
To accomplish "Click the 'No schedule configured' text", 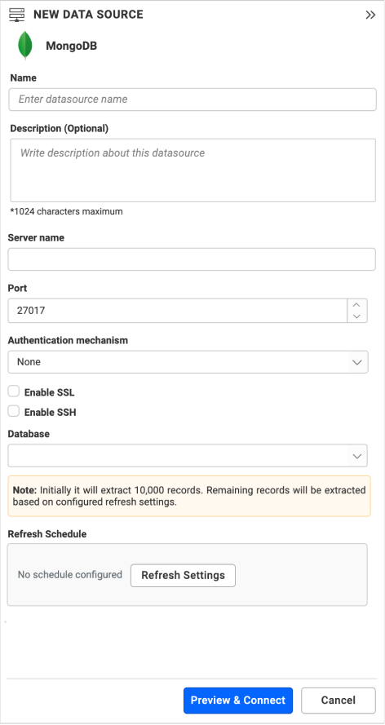I will (70, 575).
